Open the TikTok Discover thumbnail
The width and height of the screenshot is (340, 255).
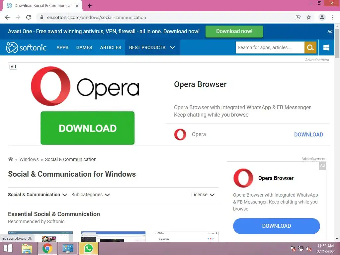[x=186, y=236]
